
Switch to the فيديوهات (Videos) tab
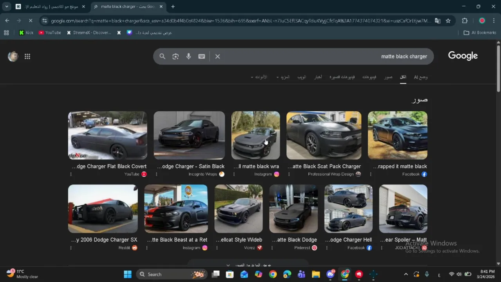(369, 77)
